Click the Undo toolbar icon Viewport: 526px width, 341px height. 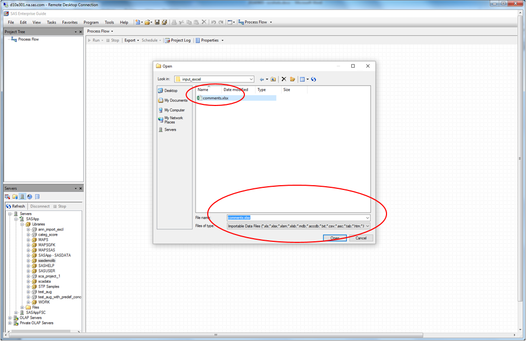pyautogui.click(x=213, y=22)
